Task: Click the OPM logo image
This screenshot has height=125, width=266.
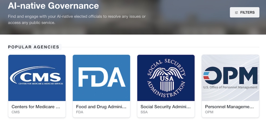Action: pos(230,78)
